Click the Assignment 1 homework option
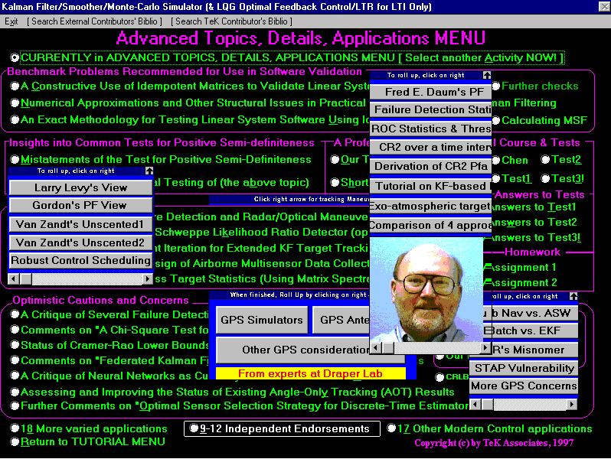This screenshot has height=459, width=611. coord(520,268)
